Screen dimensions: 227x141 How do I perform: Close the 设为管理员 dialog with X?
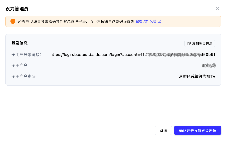(218, 9)
